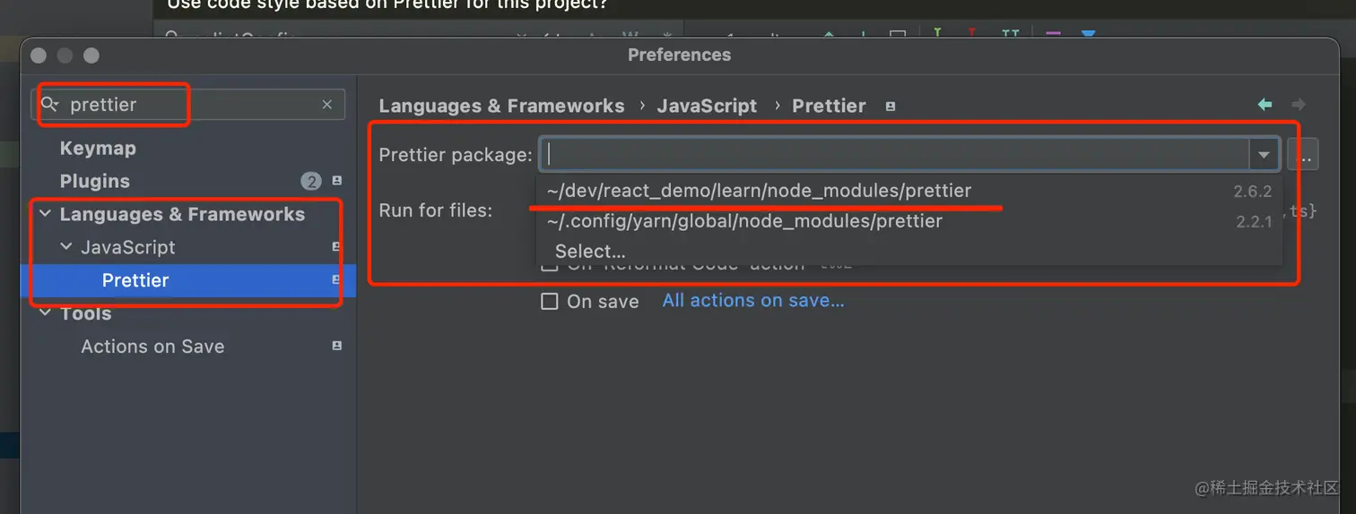Click the project icon beside Actions on Save
The height and width of the screenshot is (514, 1356).
click(x=336, y=346)
